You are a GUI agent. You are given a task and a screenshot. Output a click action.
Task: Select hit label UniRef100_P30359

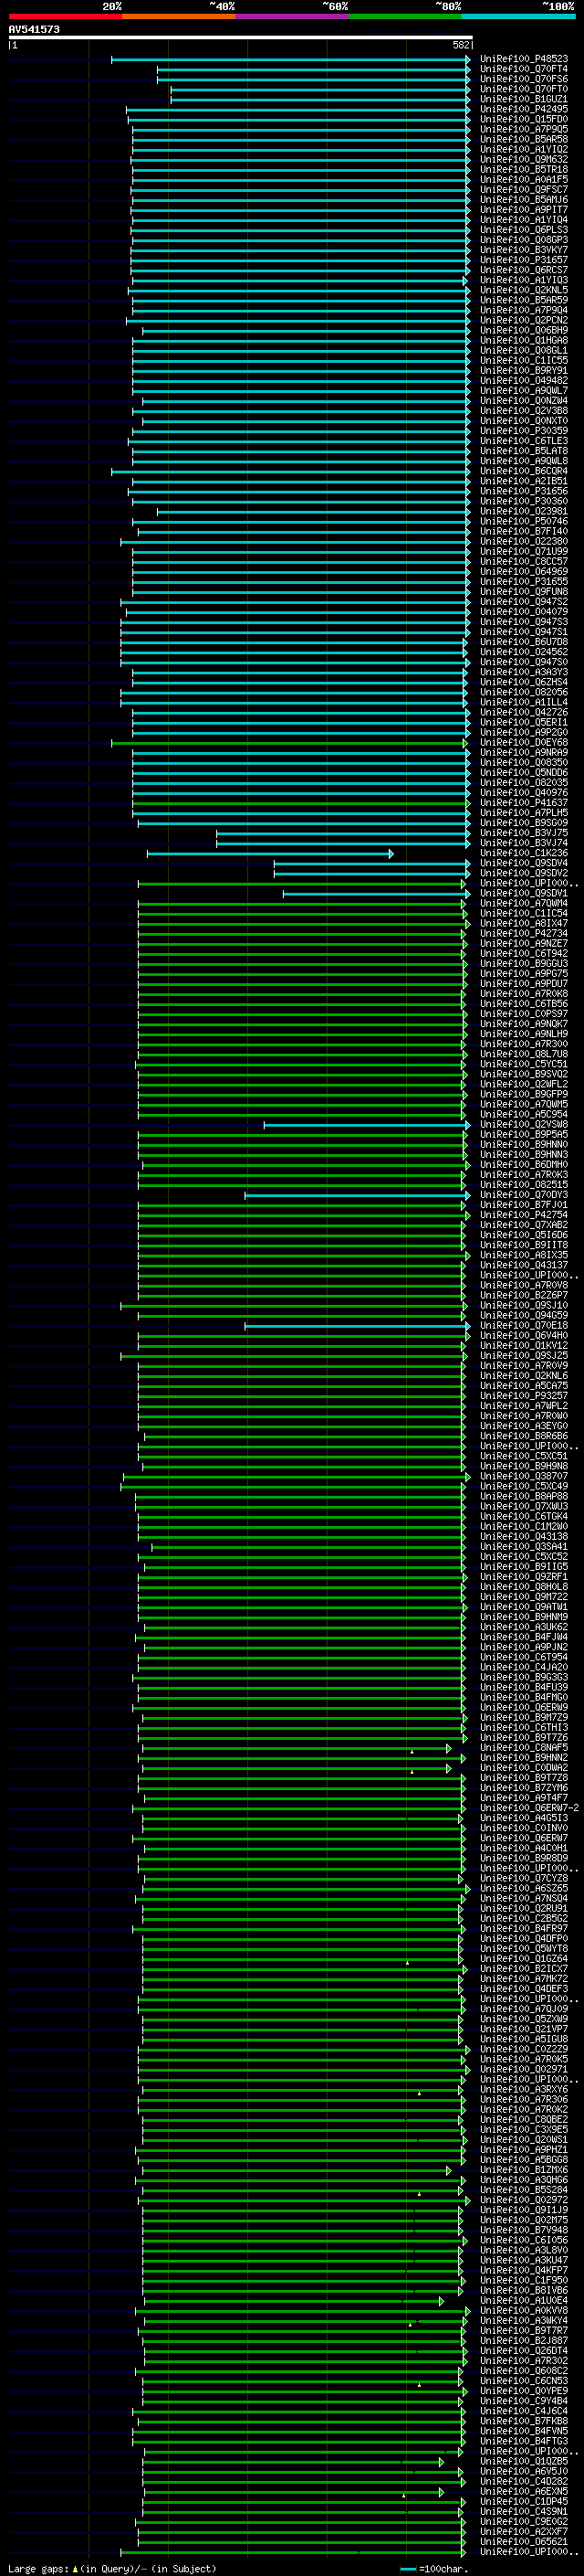(524, 431)
